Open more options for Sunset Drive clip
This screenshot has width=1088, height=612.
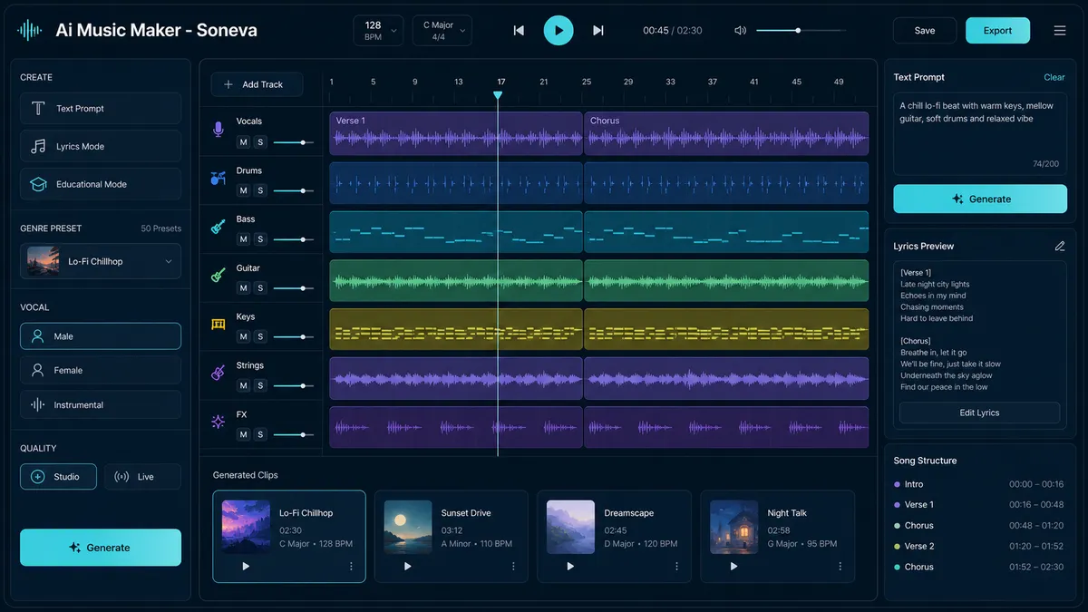click(513, 566)
